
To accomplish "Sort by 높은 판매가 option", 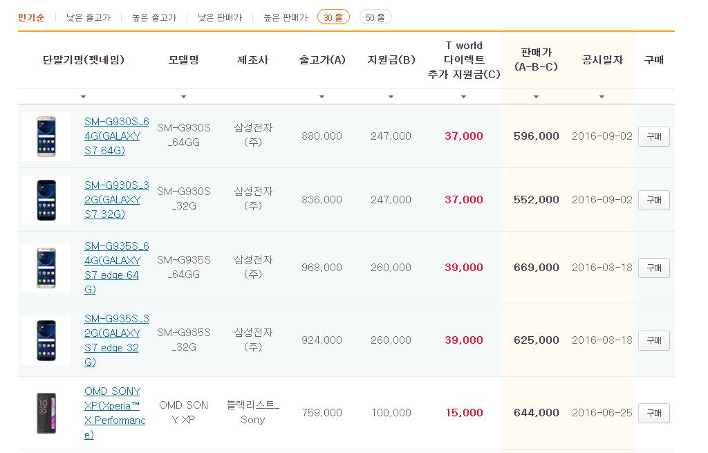I will coord(285,17).
